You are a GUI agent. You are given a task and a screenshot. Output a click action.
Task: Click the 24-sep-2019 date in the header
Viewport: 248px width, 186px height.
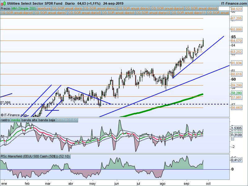tap(113, 3)
